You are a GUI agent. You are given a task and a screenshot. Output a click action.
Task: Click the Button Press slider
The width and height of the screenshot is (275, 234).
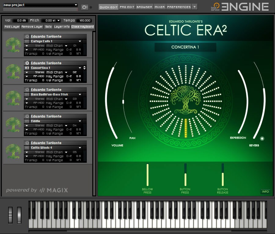[185, 175]
